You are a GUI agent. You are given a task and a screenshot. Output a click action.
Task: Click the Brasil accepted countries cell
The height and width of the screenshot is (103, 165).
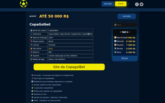pos(70,41)
